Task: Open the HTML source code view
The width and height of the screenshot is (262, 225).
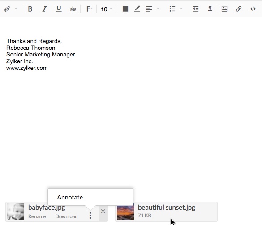Action: (x=253, y=9)
